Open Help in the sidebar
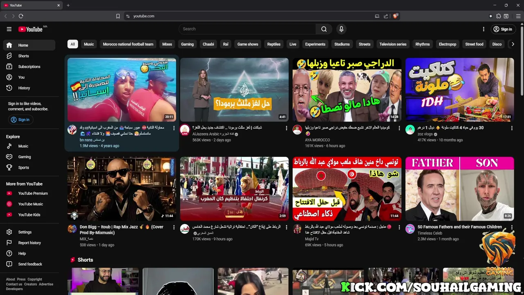The height and width of the screenshot is (295, 524). pos(29,253)
